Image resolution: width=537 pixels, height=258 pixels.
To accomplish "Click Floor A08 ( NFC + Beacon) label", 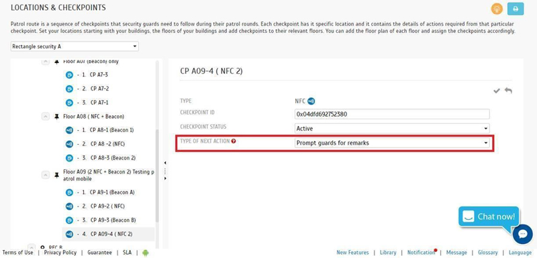I will 93,117.
